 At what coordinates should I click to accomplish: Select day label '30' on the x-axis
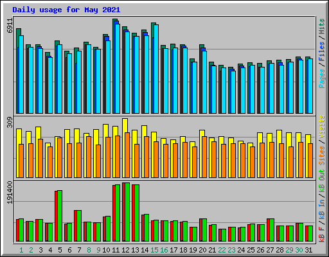[x=299, y=250]
